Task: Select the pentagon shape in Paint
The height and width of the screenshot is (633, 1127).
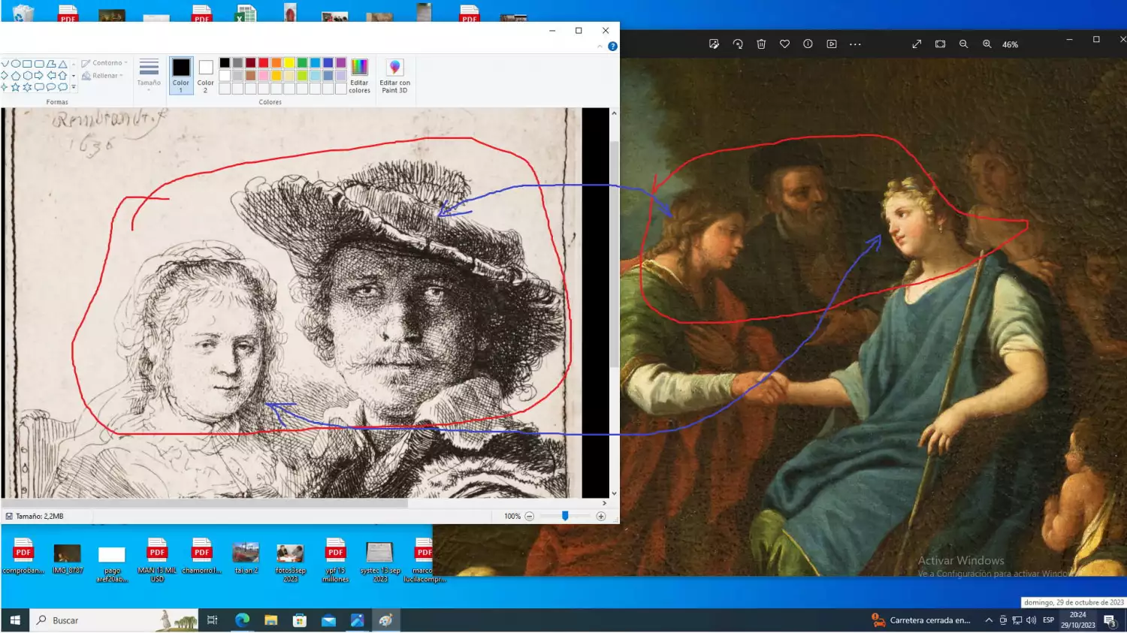Action: point(15,76)
